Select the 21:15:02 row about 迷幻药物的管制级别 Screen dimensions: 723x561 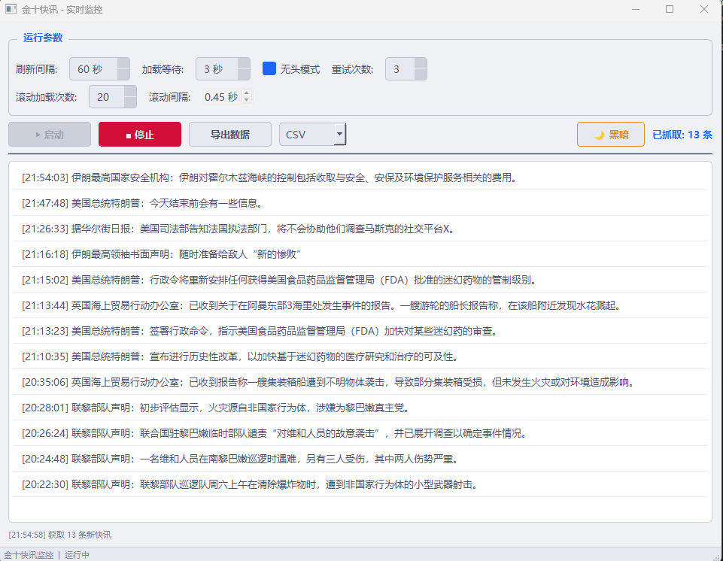pyautogui.click(x=360, y=280)
